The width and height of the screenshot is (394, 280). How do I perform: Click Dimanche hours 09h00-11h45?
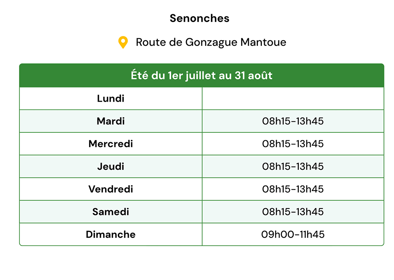click(x=293, y=234)
